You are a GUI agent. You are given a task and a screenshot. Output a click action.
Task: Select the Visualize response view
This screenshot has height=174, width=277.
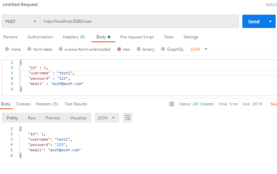click(x=78, y=118)
